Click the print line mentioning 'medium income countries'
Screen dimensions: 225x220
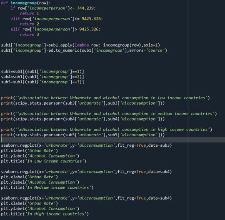(109, 114)
